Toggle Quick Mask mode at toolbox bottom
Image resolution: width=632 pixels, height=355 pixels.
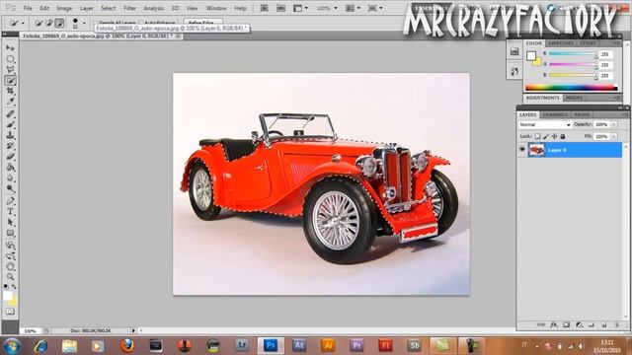point(10,312)
